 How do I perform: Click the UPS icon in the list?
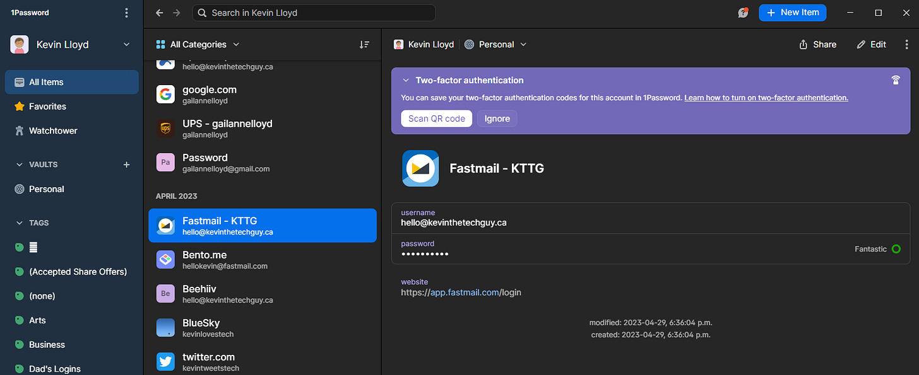pyautogui.click(x=165, y=129)
